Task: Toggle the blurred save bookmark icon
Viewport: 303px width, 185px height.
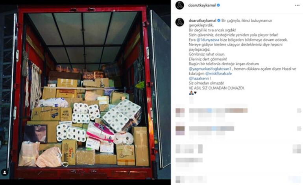Action: click(x=297, y=149)
